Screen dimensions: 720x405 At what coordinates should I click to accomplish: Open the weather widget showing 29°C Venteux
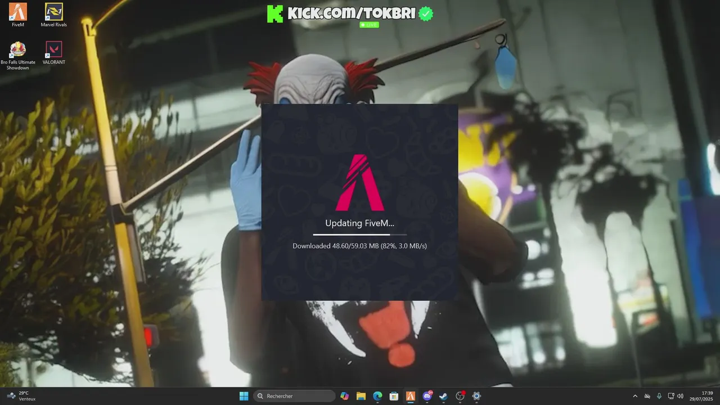pyautogui.click(x=21, y=396)
